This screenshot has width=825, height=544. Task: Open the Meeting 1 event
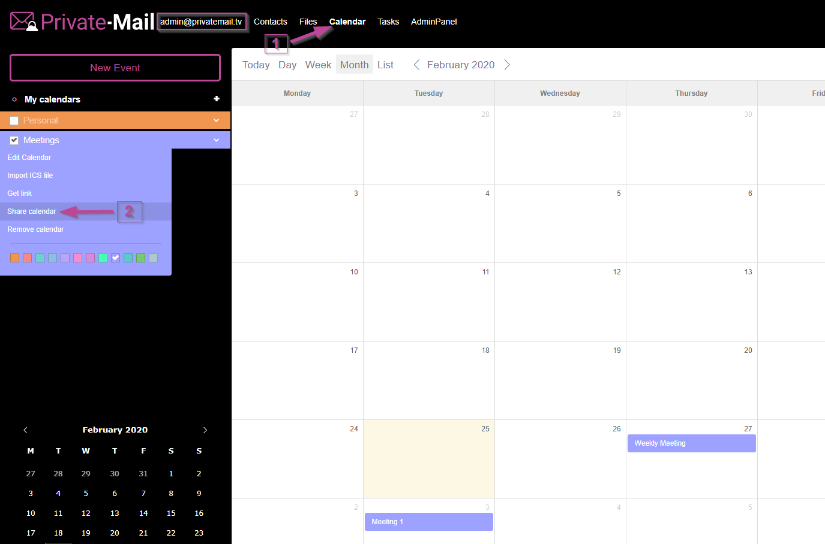428,522
